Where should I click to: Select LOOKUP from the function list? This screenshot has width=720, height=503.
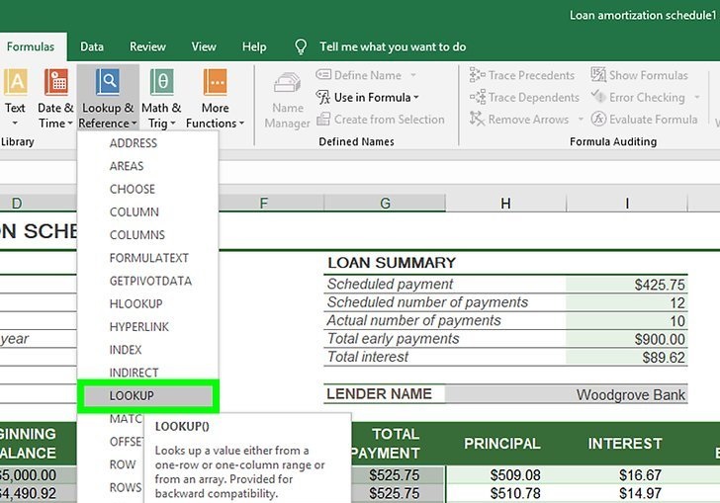132,395
